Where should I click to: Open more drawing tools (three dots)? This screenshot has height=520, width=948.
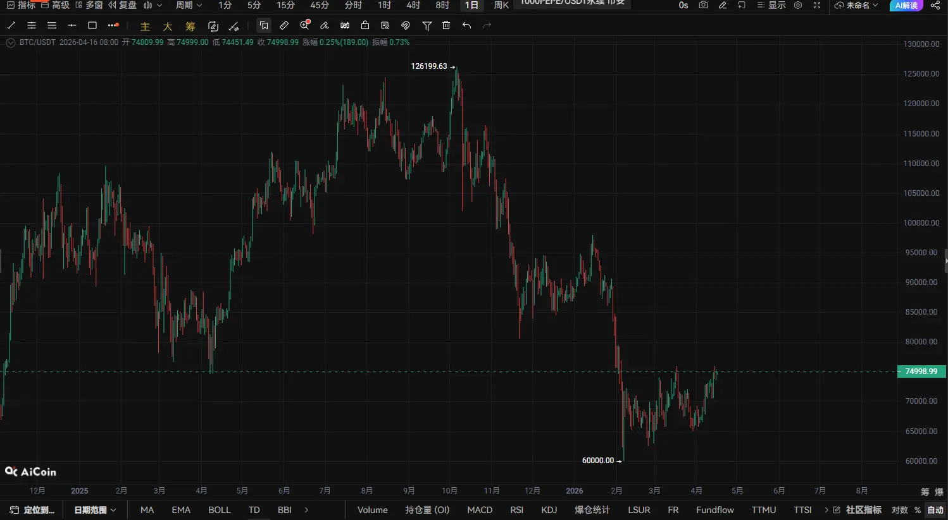point(113,25)
